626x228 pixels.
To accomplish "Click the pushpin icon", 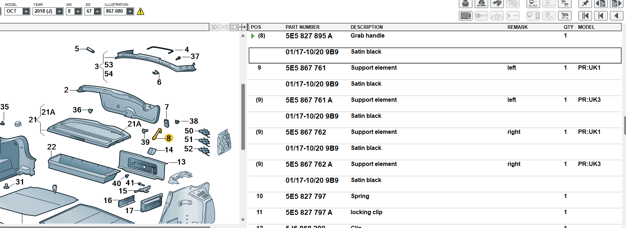I will pyautogui.click(x=585, y=4).
